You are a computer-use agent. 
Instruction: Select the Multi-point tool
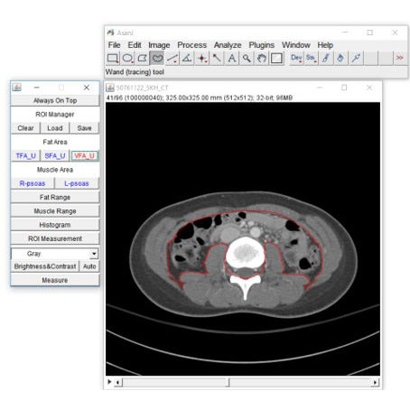tap(201, 58)
